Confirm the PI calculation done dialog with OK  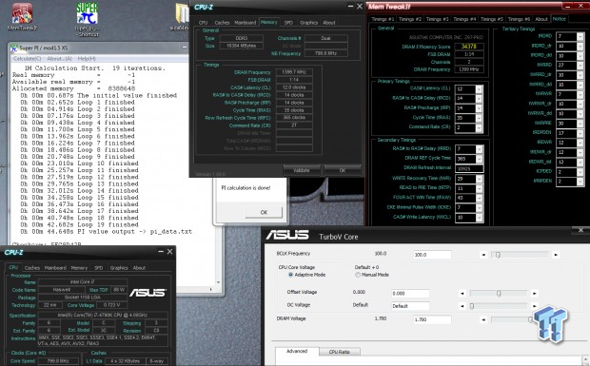tap(264, 212)
